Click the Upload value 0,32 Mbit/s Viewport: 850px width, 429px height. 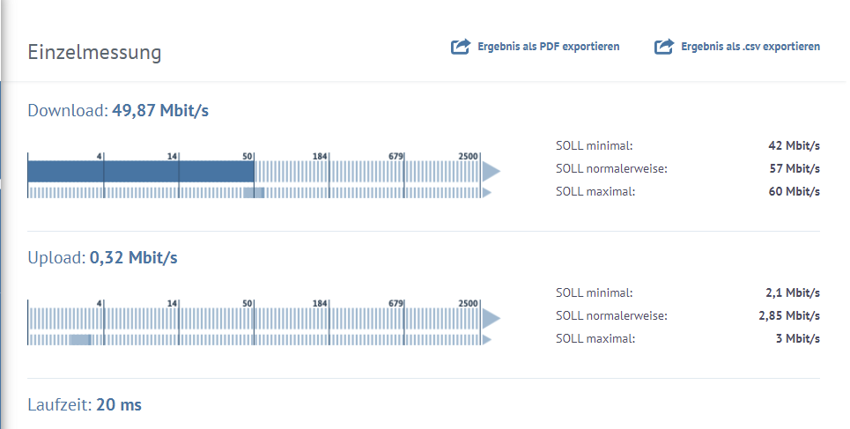click(x=134, y=258)
